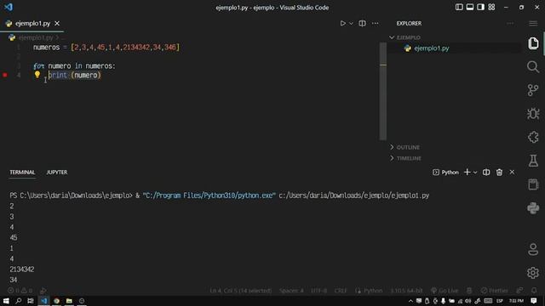Customize layout from title bar icon
The image size is (545, 306).
pyautogui.click(x=491, y=7)
